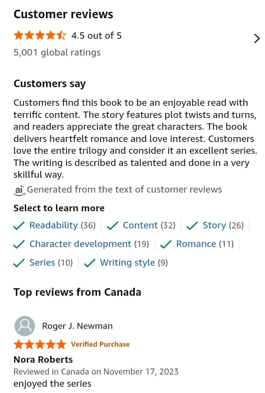This screenshot has width=265, height=393.
Task: Click the review's five-star rating
Action: click(x=40, y=345)
